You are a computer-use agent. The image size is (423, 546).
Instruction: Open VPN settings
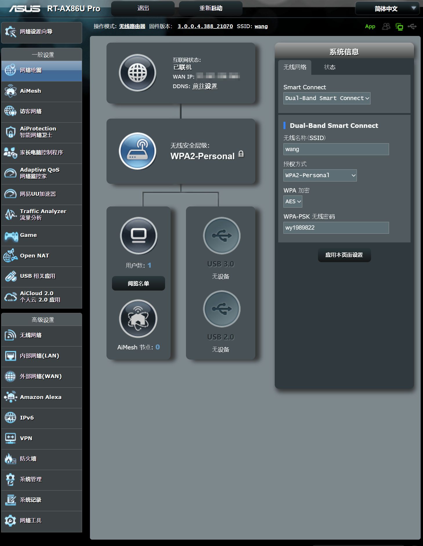41,439
